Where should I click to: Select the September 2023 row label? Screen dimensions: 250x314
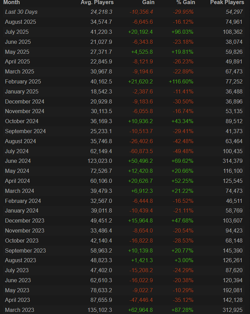[26, 251]
